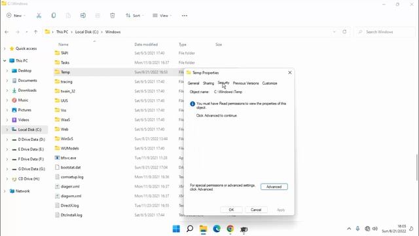
Task: Open the New item dropdown
Action: coord(16,16)
